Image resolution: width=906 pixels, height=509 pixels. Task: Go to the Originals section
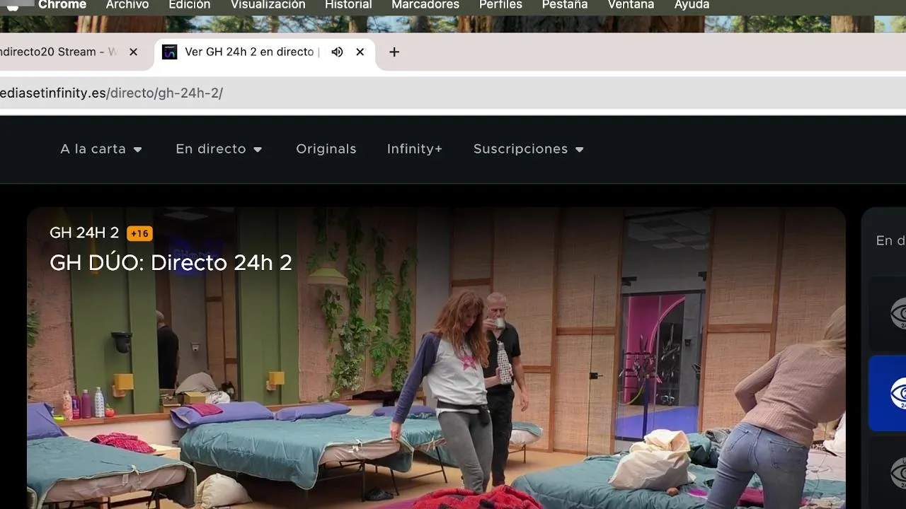[x=326, y=149]
